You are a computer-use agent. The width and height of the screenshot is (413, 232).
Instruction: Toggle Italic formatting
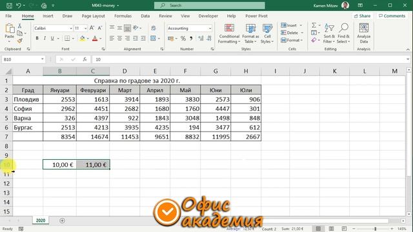pos(45,39)
